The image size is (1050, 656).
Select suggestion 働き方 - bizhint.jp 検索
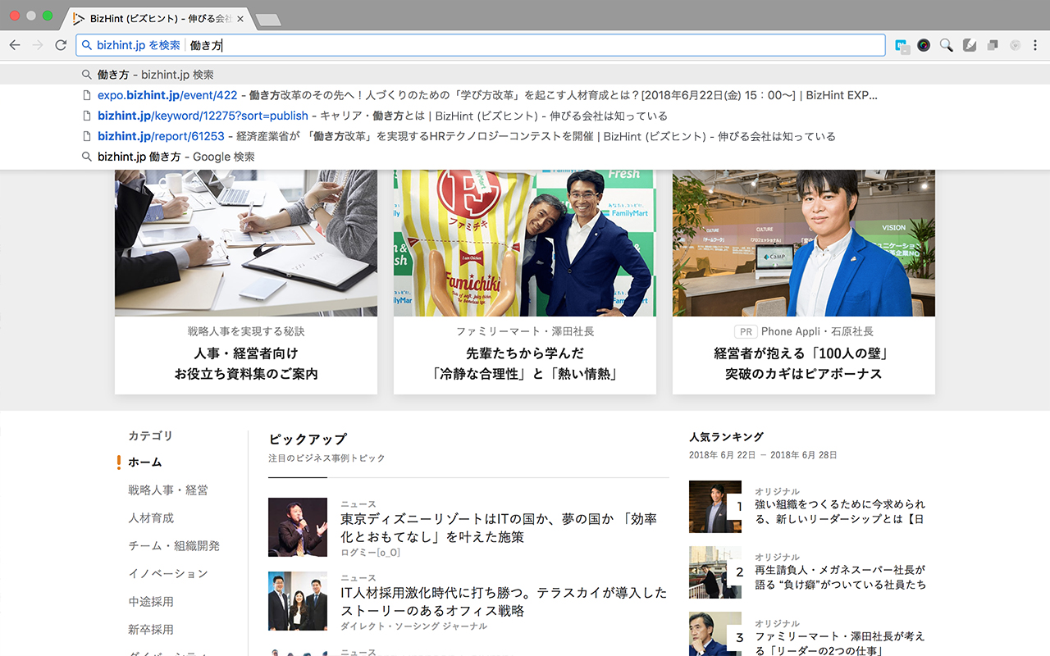[525, 75]
